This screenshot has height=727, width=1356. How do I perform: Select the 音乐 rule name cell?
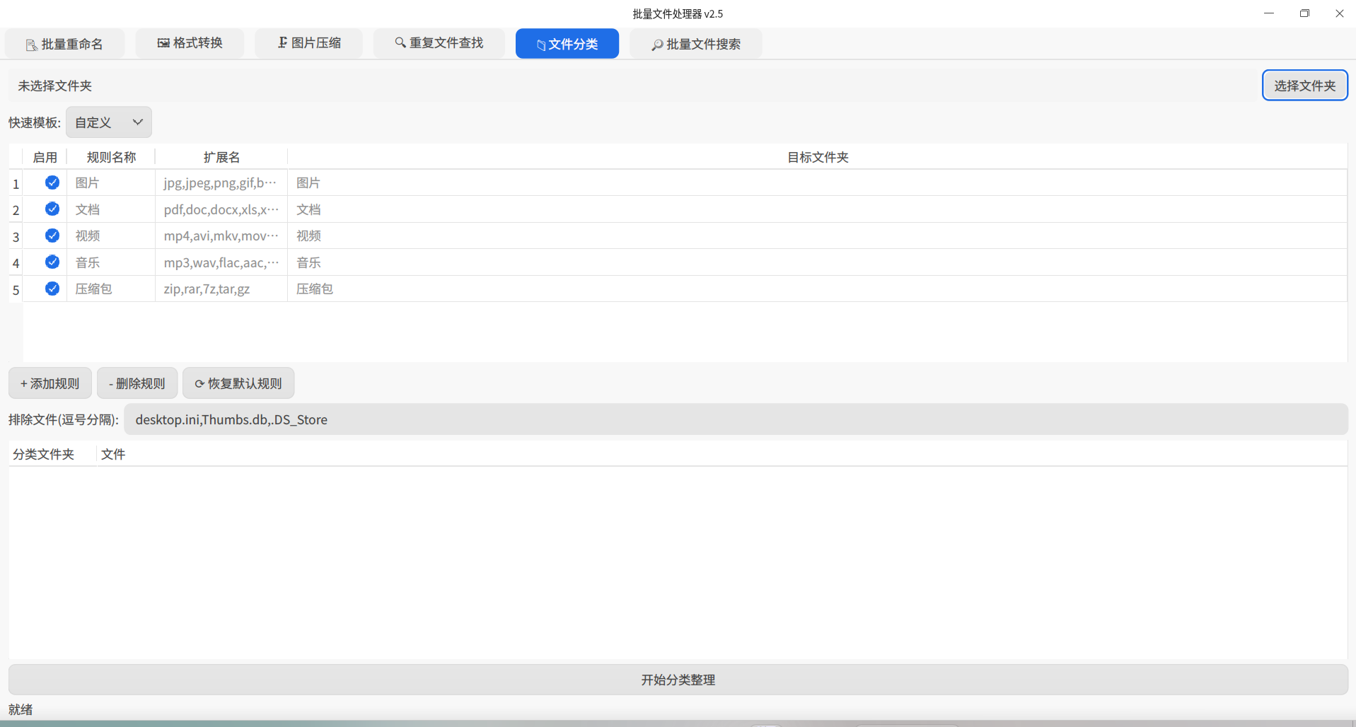click(x=111, y=262)
